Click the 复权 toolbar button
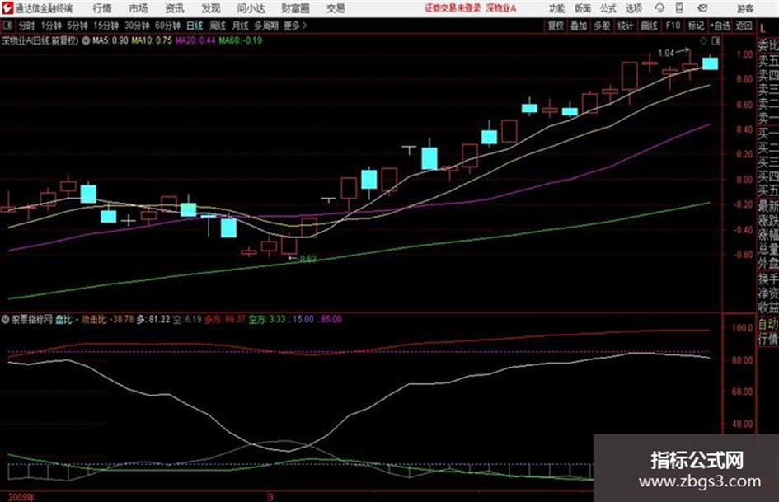 [556, 26]
